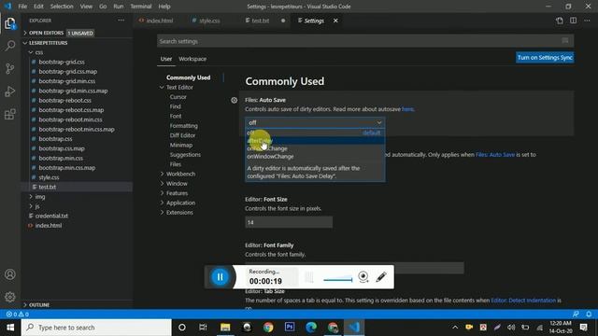Image resolution: width=598 pixels, height=336 pixels.
Task: Click gear icon beside Files: Auto Save
Action: click(x=235, y=100)
